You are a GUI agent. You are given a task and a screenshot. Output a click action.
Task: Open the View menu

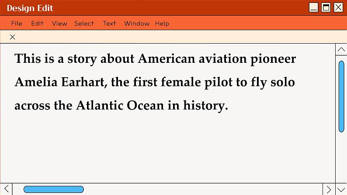click(x=59, y=24)
